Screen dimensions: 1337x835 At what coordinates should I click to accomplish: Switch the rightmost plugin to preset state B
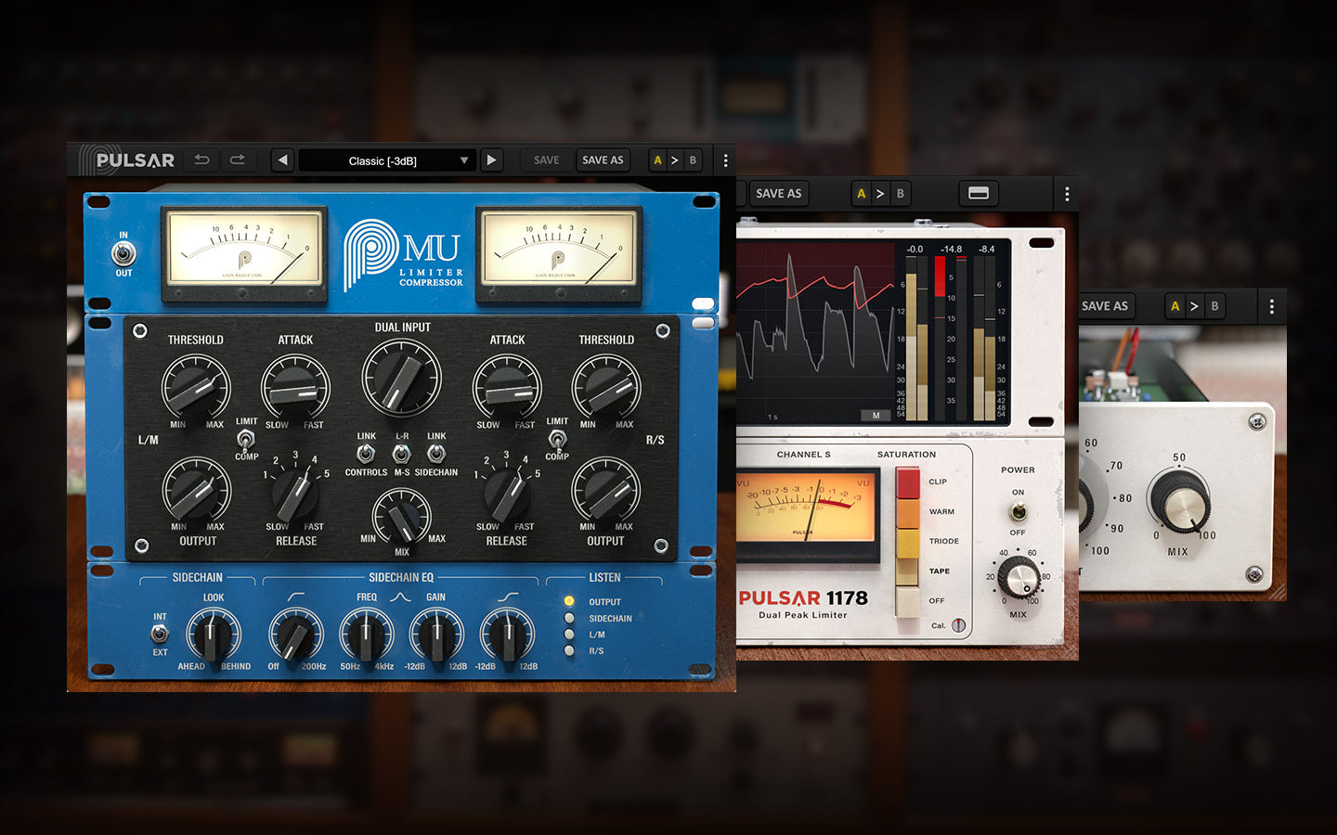point(1214,305)
